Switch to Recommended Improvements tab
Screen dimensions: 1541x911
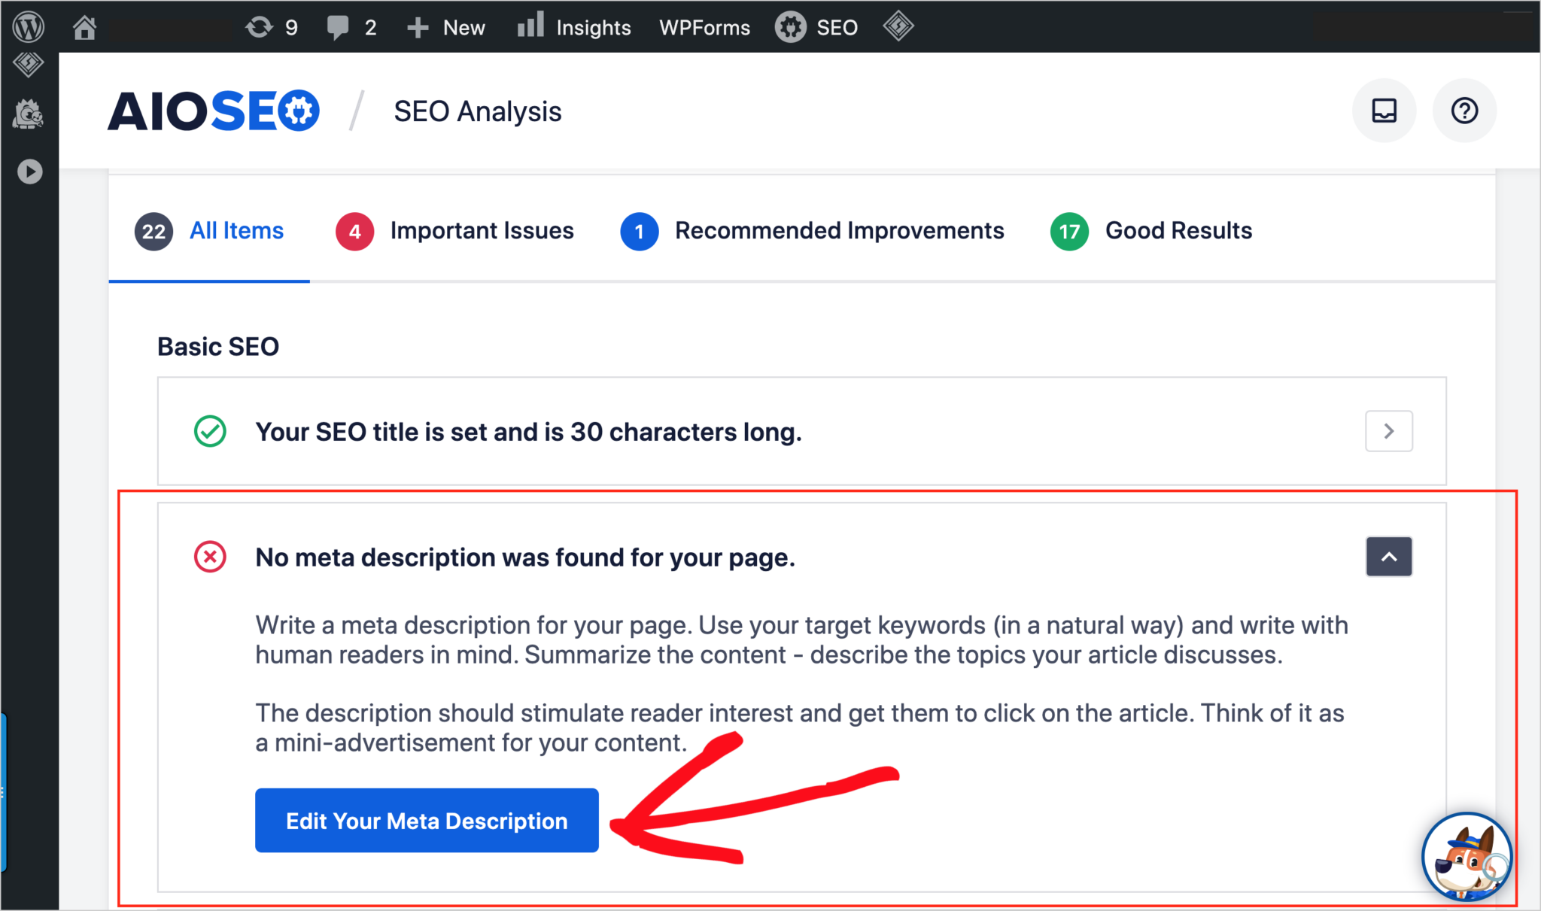click(812, 230)
